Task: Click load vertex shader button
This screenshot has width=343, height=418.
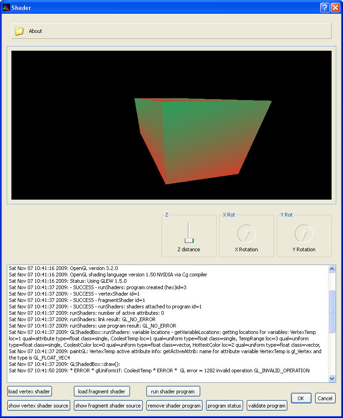Action: 29,392
